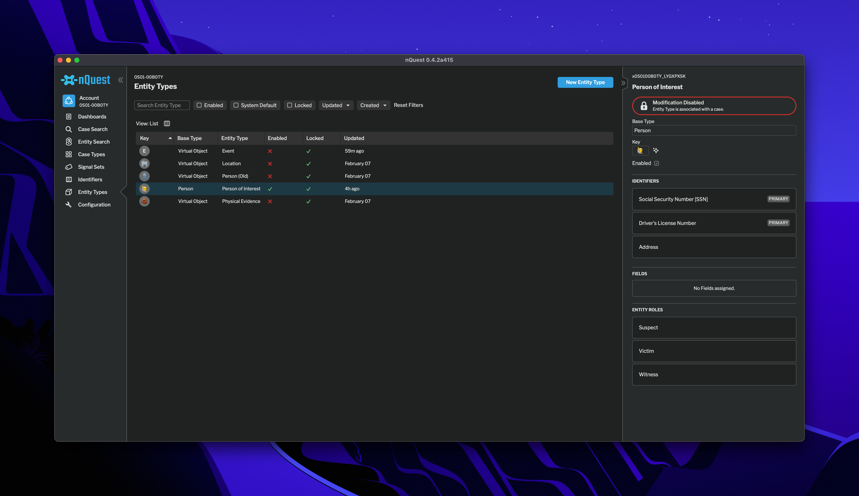Click the Search Entity Type field
Viewport: 859px width, 496px height.
[162, 105]
